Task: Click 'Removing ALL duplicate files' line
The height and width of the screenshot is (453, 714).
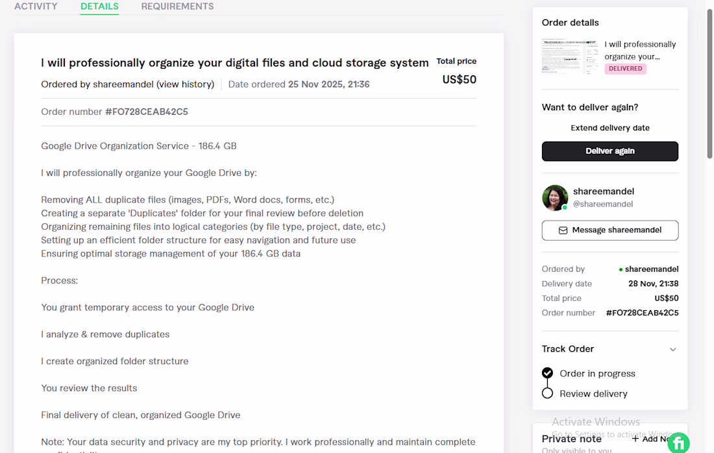Action: tap(188, 200)
